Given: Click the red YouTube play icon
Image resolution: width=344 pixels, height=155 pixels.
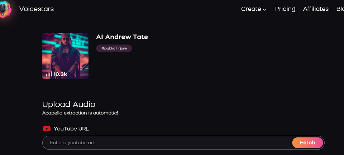Looking at the screenshot, I should (x=47, y=129).
